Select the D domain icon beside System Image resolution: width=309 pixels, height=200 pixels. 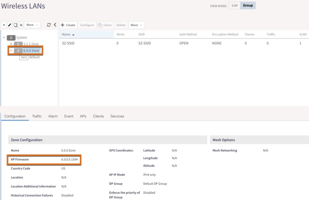click(x=11, y=38)
